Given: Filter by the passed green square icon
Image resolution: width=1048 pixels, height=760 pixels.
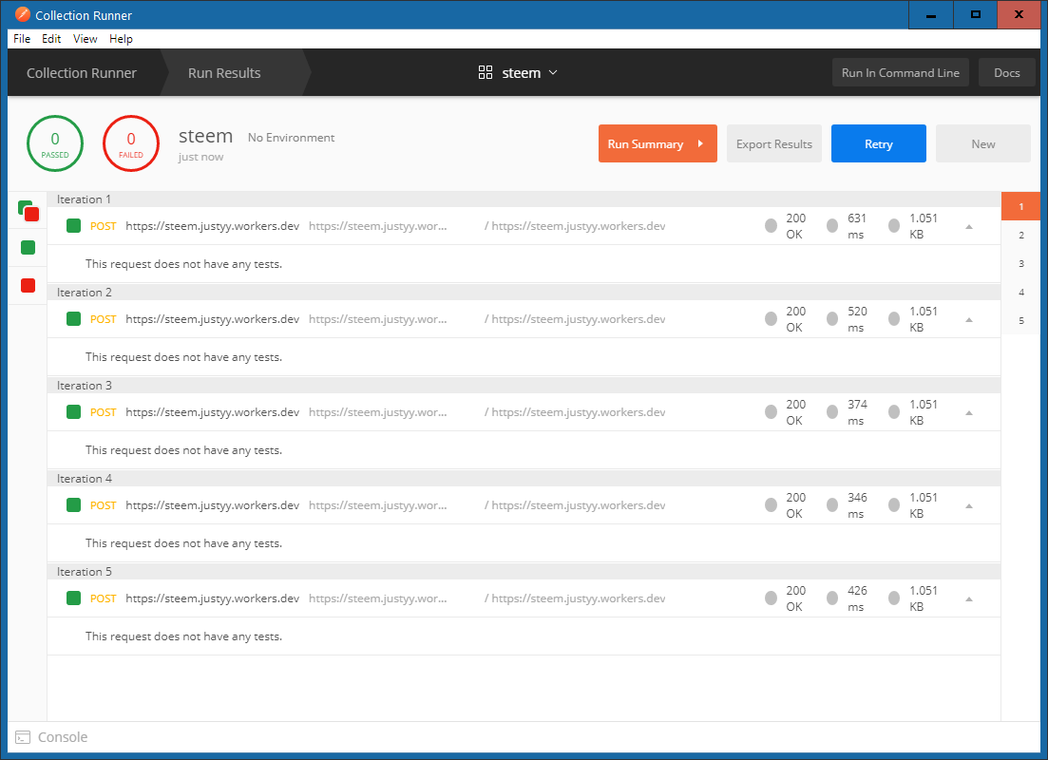Looking at the screenshot, I should click(x=29, y=248).
